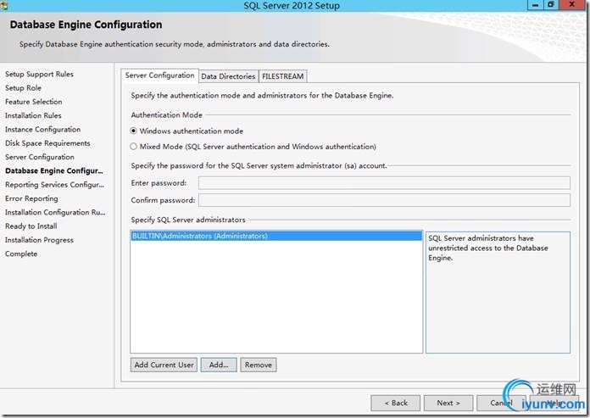Click Installation Rules step
Viewport: 590px width, 418px height.
tap(33, 115)
